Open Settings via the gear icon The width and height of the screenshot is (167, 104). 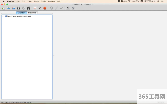tap(73, 8)
